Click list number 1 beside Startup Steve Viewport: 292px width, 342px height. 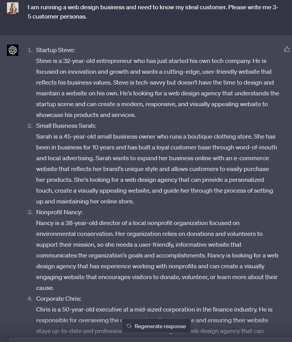click(x=30, y=50)
